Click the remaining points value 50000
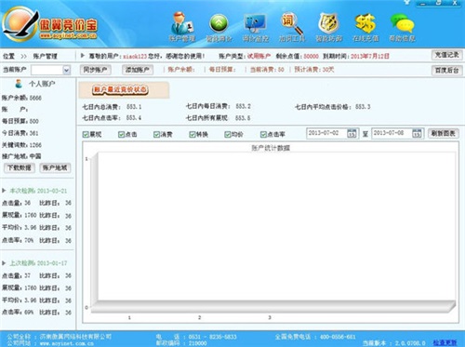This screenshot has width=465, height=347. (311, 56)
